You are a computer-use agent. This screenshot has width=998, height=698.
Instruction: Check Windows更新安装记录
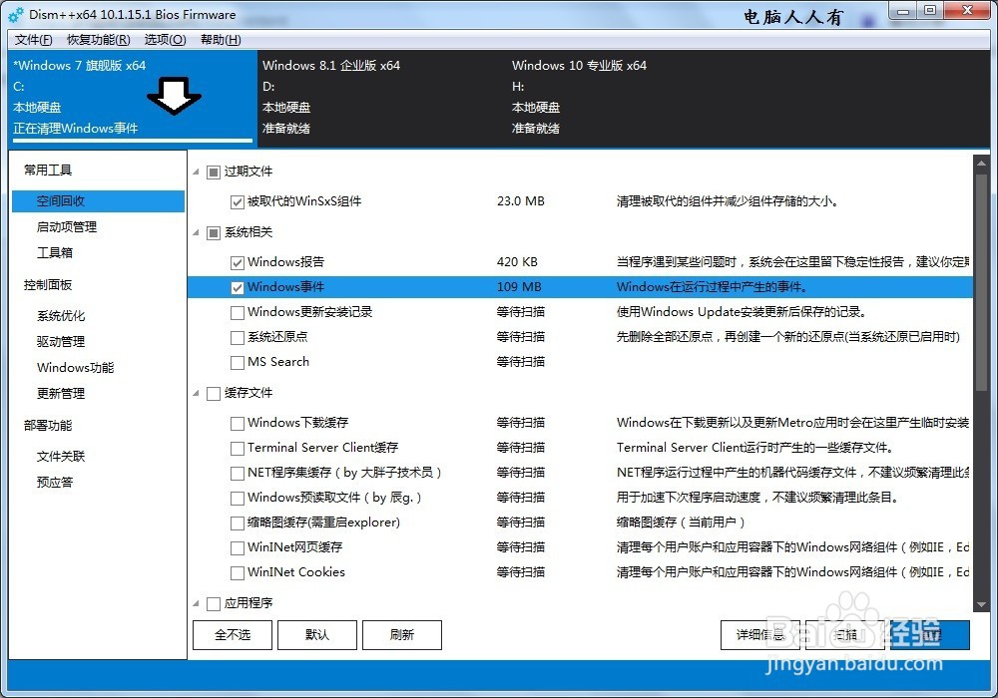tap(238, 313)
